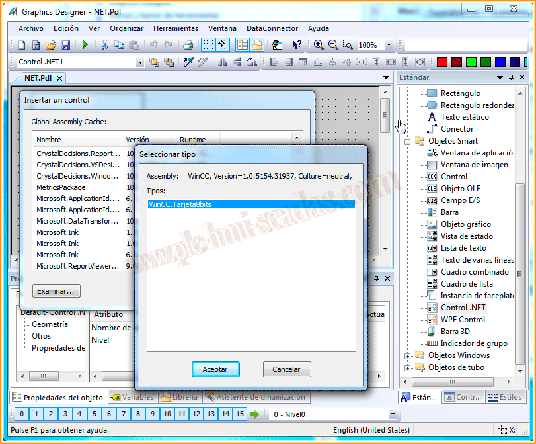
Task: Select Control .NET in the Standard palette
Action: [x=463, y=308]
